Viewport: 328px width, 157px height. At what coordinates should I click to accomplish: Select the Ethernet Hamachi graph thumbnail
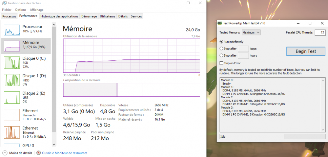(x=12, y=115)
